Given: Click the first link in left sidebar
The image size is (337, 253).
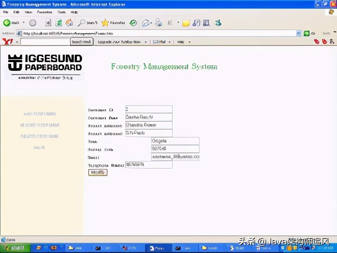Looking at the screenshot, I should (x=40, y=114).
